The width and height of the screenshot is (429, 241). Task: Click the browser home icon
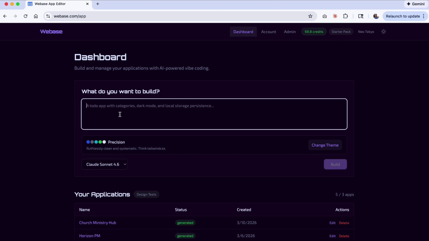[x=36, y=16]
